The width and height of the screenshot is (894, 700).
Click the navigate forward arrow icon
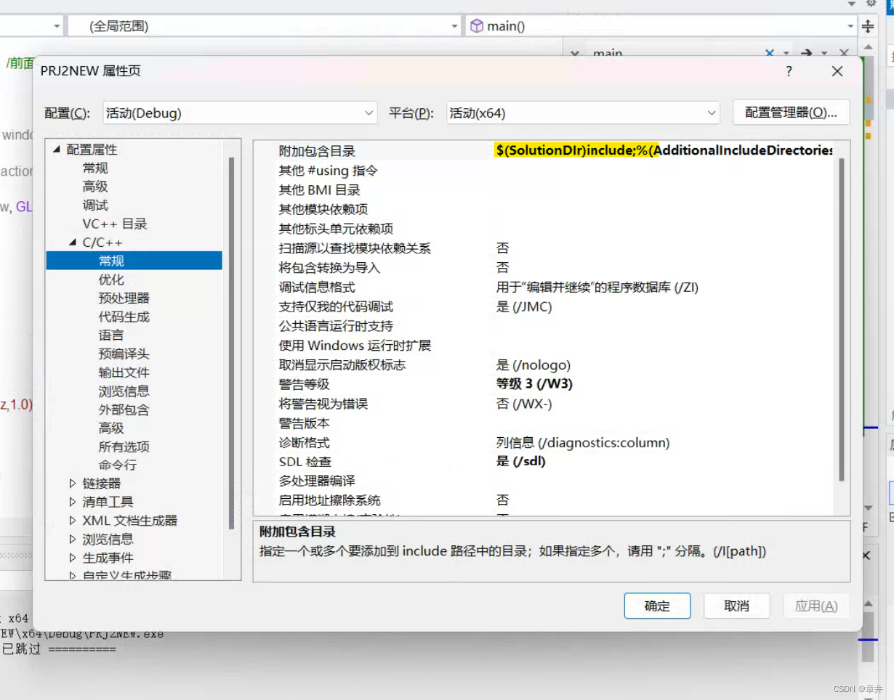point(807,53)
